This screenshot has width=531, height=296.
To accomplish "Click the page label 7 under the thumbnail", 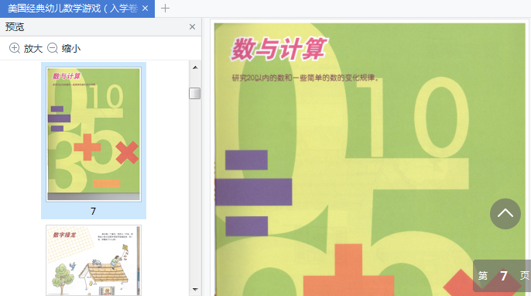I will click(93, 212).
